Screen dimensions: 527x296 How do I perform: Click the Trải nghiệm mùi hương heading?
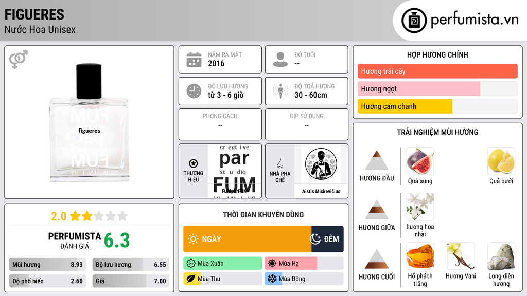coord(437,132)
